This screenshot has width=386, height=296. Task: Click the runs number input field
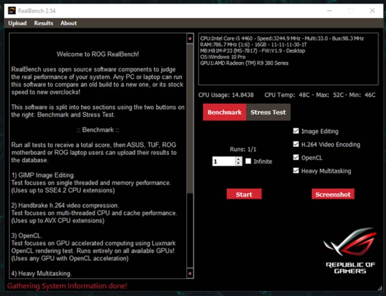tap(224, 161)
